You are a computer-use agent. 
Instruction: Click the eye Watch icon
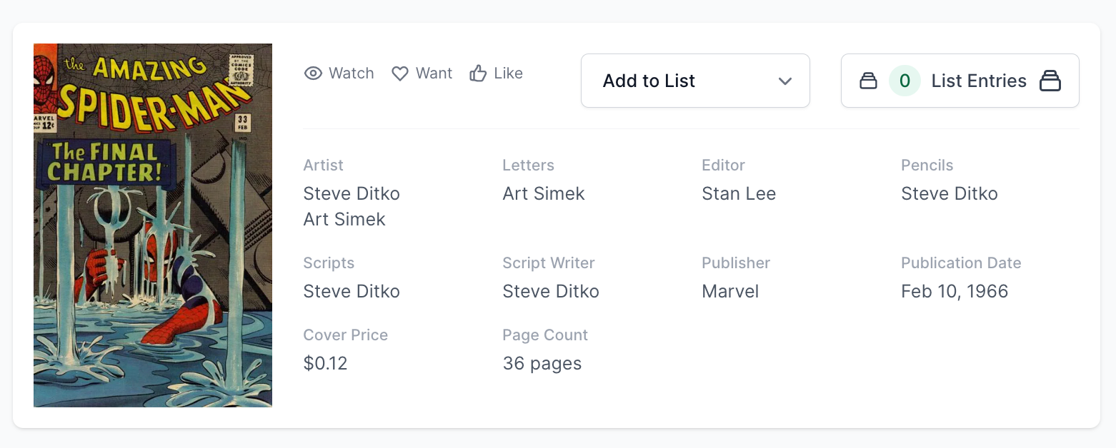313,73
